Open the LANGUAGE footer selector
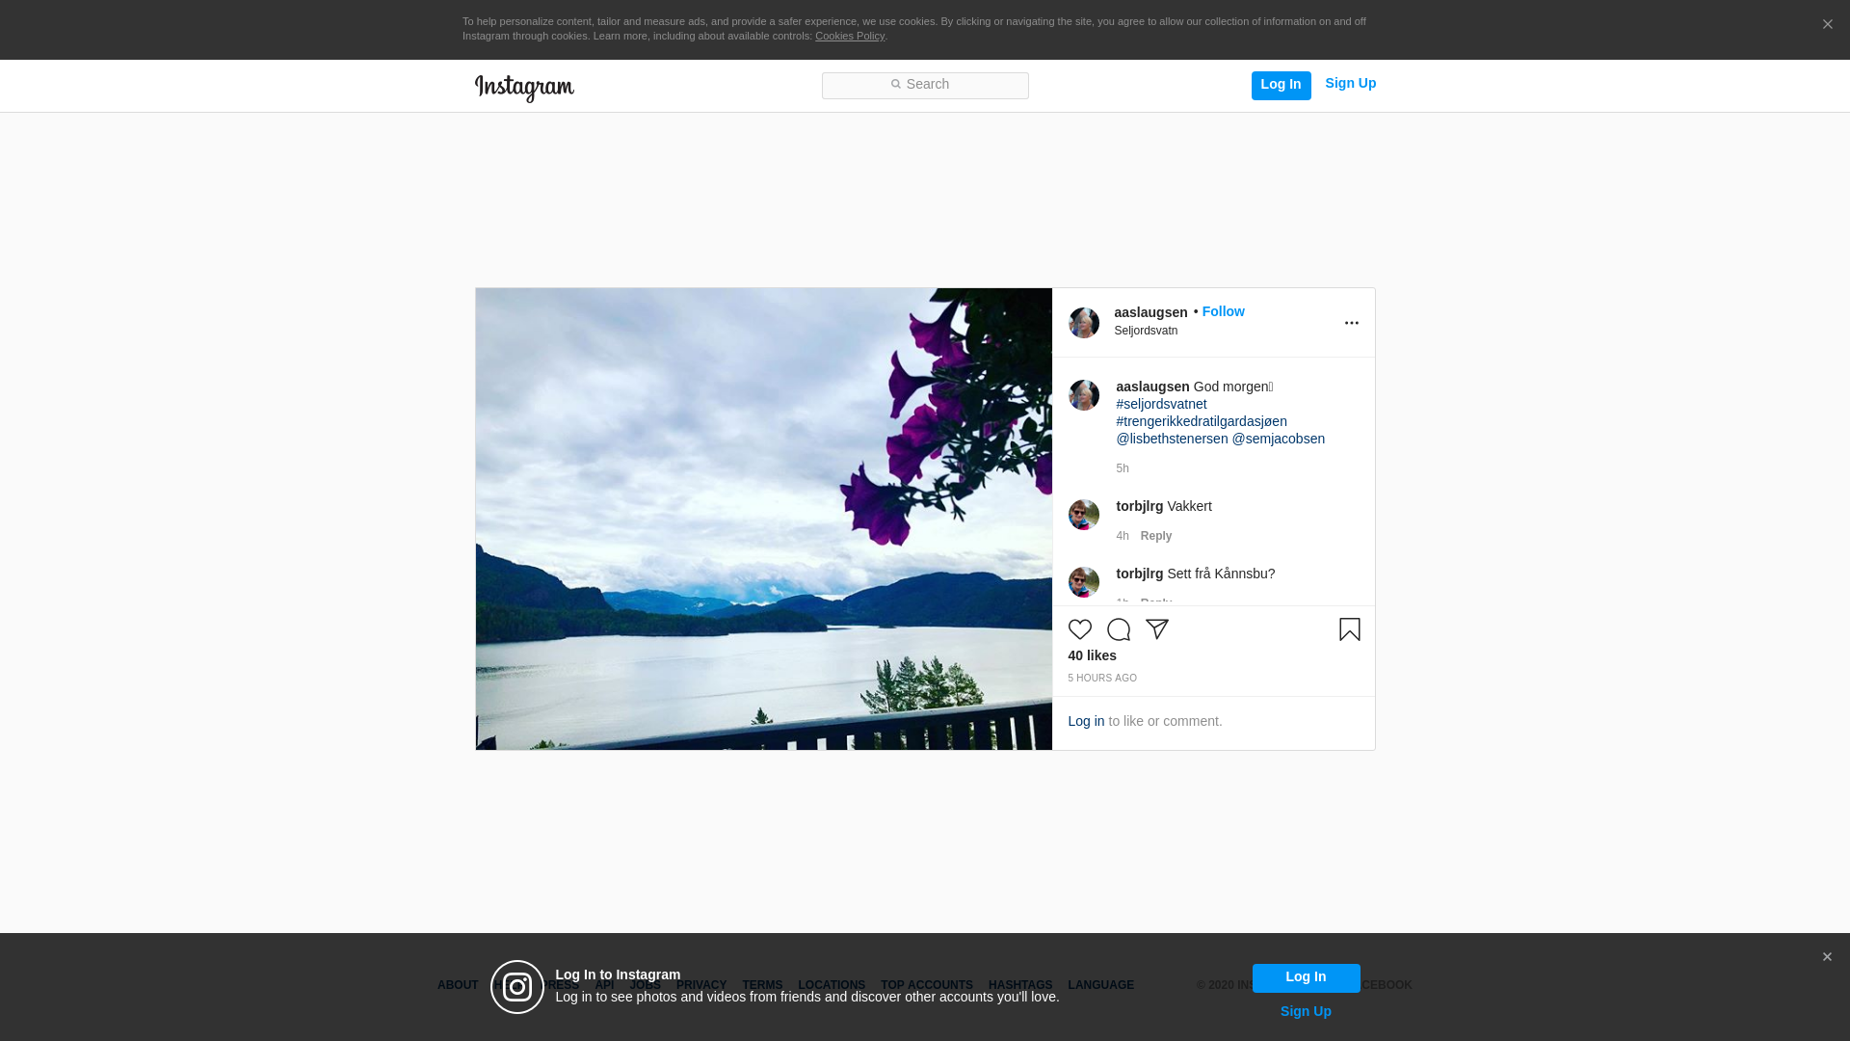Image resolution: width=1850 pixels, height=1041 pixels. coord(1101,985)
